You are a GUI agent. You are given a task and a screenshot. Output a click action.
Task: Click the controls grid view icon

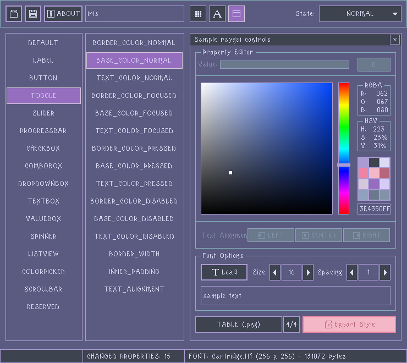[199, 14]
